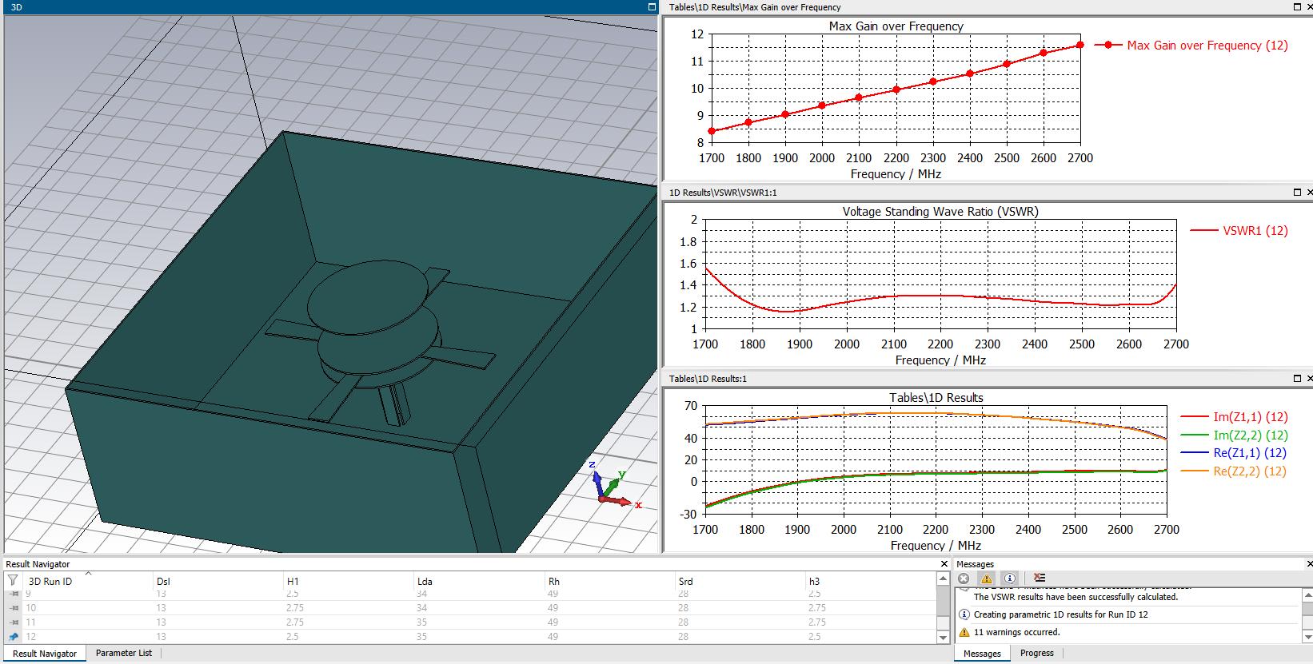Maximize the Max Gain over Frequency plot window

pos(1297,6)
